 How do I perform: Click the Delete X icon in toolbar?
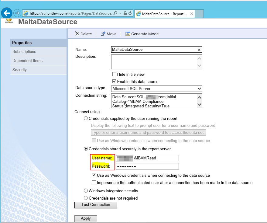(77, 34)
